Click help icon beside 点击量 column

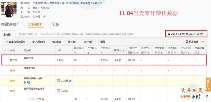(x=96, y=48)
